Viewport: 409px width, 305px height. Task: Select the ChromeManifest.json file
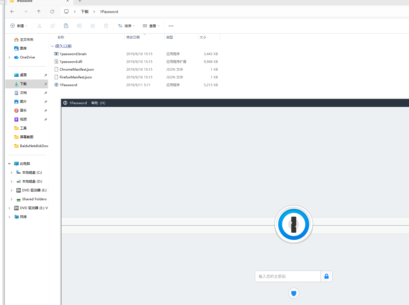[x=136, y=70]
